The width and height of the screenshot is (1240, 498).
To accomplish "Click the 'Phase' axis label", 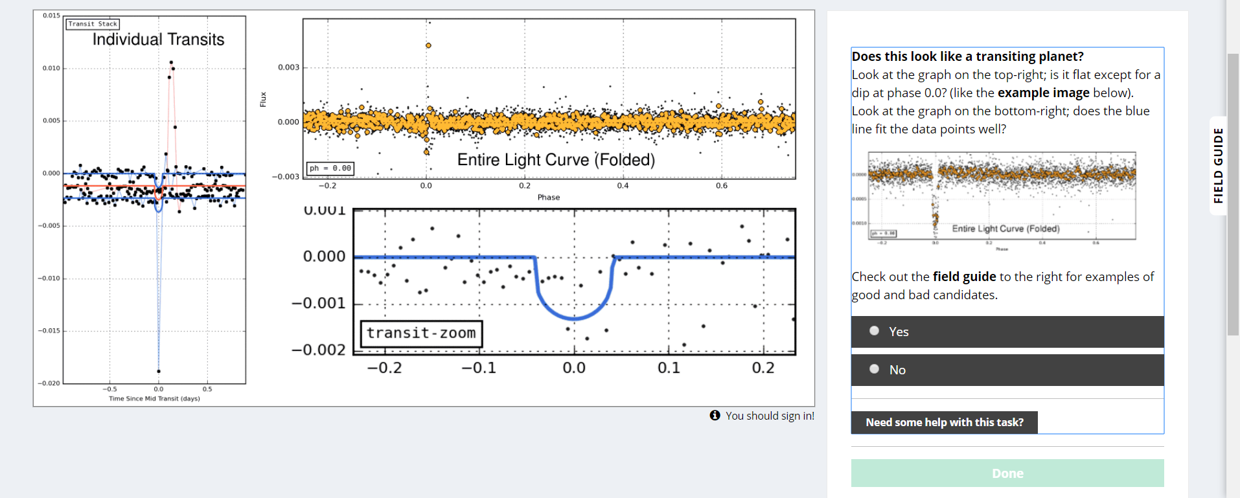I will click(x=549, y=198).
